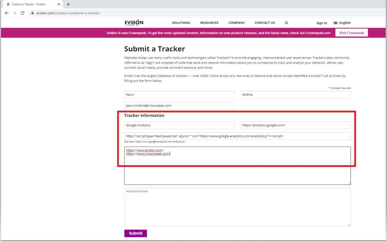The image size is (387, 241).
Task: Open the RESOURCES menu
Action: click(x=209, y=23)
